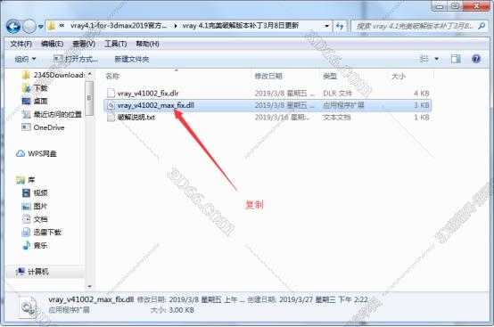494x327 pixels.
Task: Select 2345Download folder in sidebar
Action: point(59,75)
